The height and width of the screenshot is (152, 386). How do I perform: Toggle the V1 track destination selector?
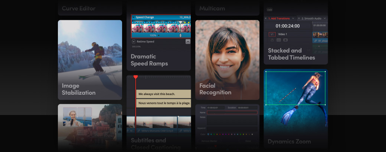[272, 34]
